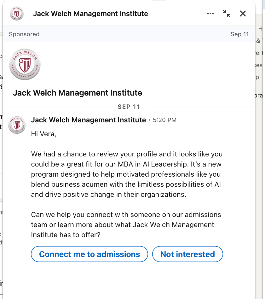
Task: Close the Jack Welch message window
Action: click(x=243, y=14)
